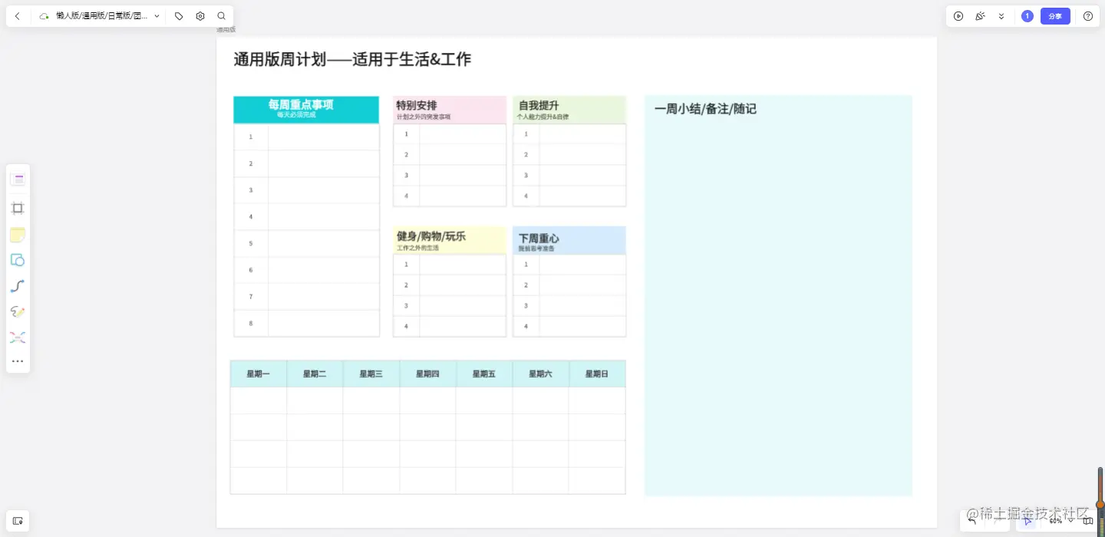
Task: Choose the pen drawing tool
Action: (x=18, y=311)
